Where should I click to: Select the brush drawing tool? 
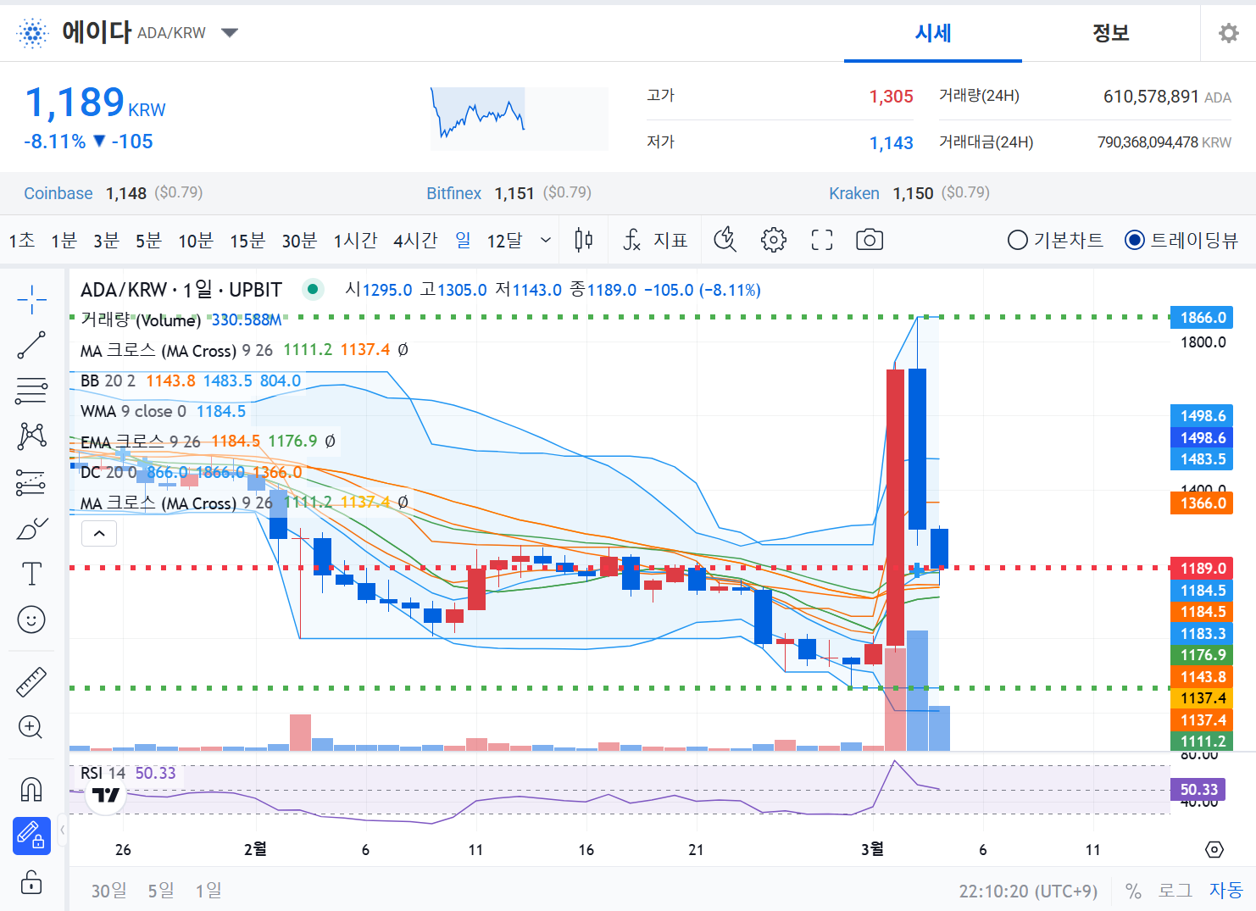pos(31,529)
